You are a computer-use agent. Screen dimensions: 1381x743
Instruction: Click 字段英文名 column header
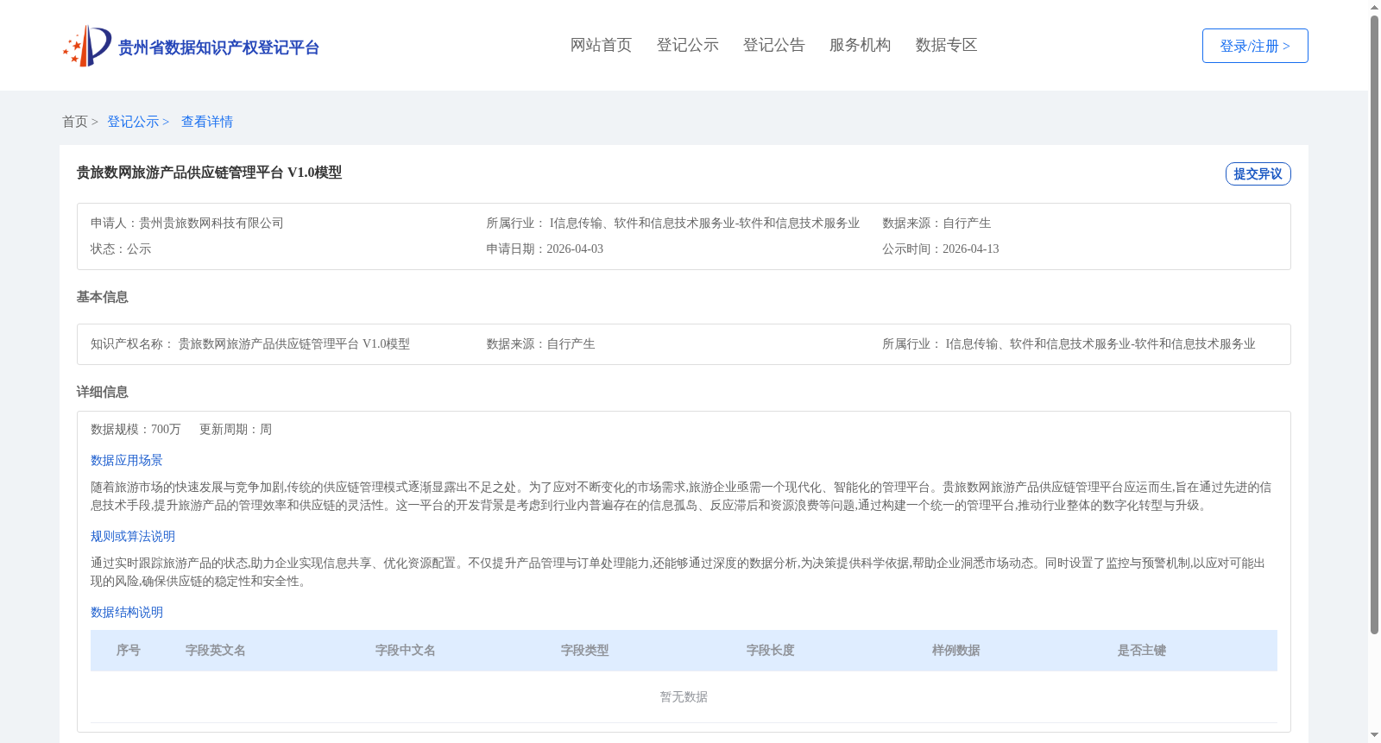216,650
